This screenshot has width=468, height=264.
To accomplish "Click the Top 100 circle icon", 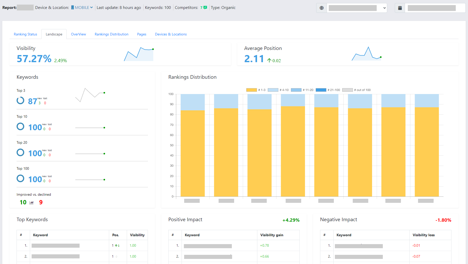I will point(20,178).
